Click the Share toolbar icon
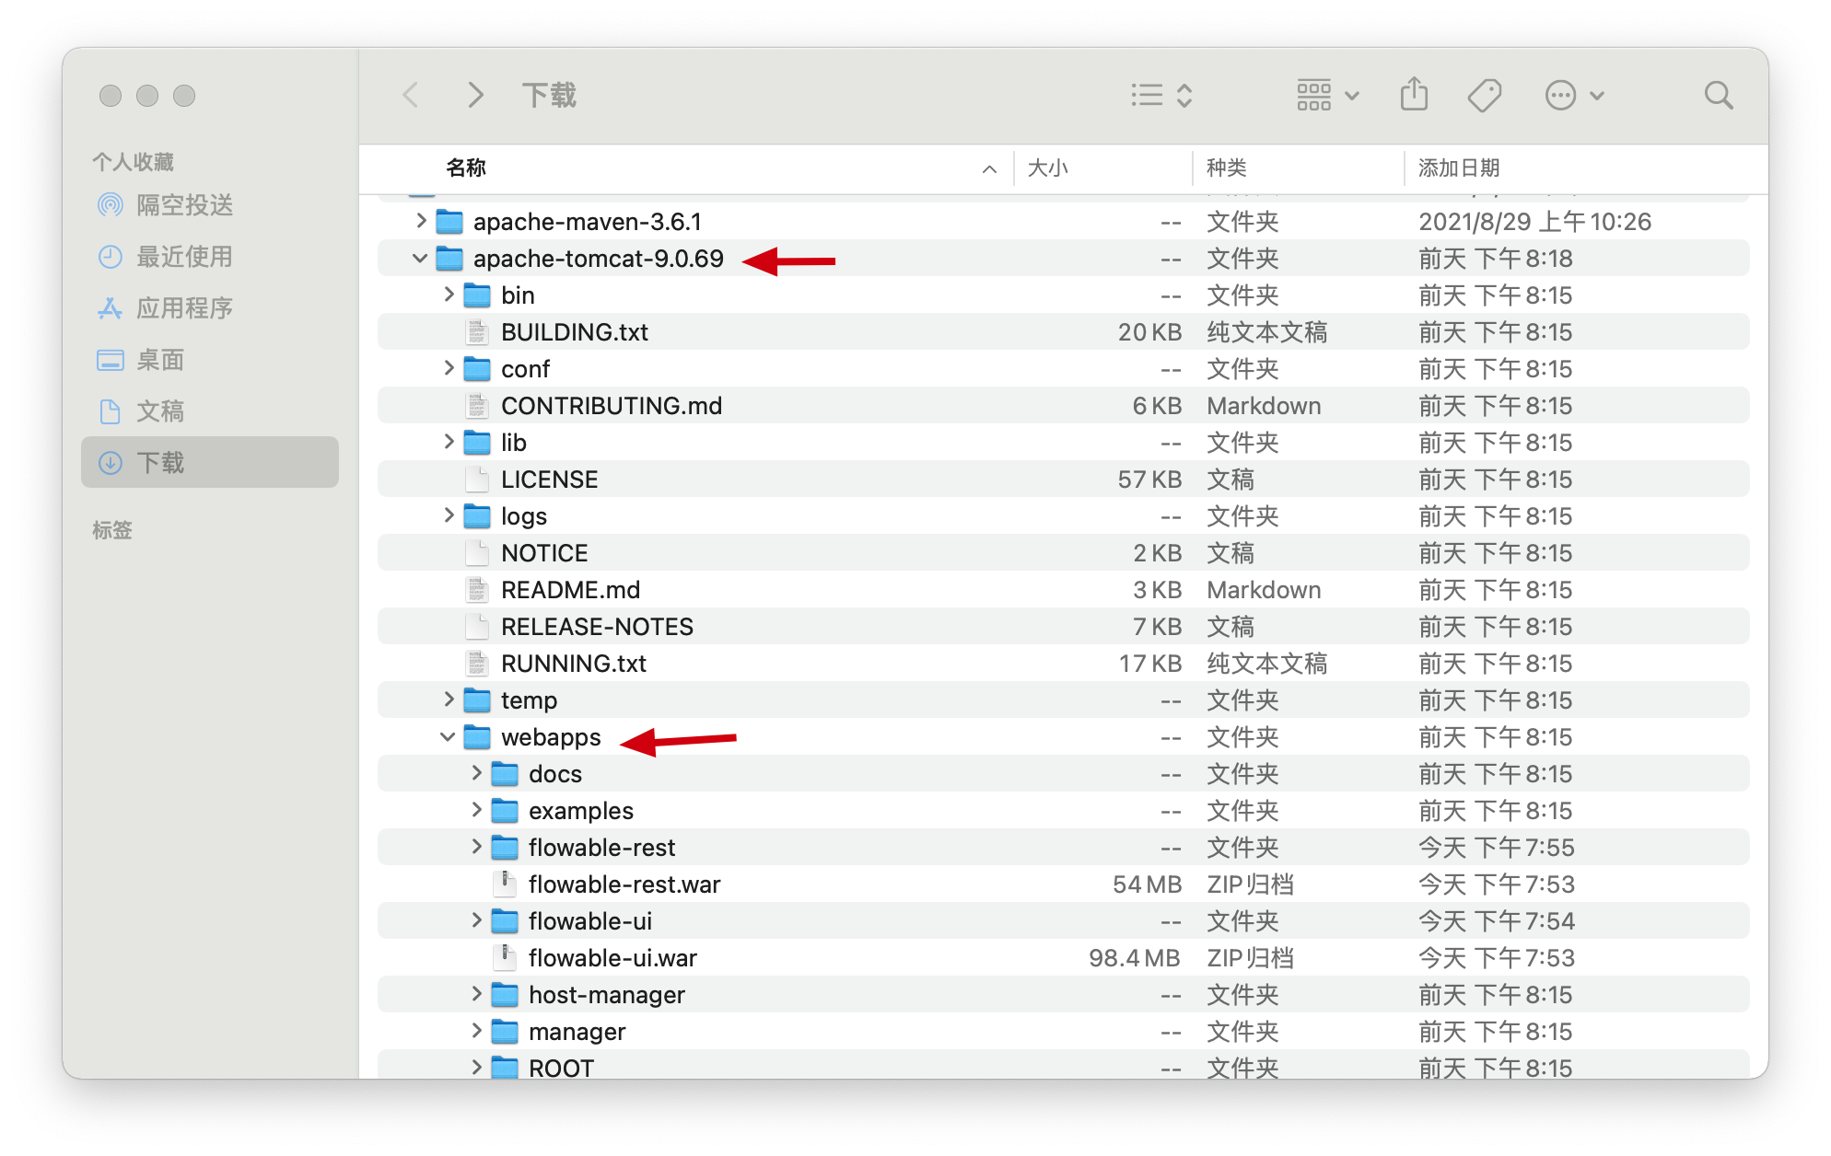The width and height of the screenshot is (1831, 1156). pos(1414,95)
